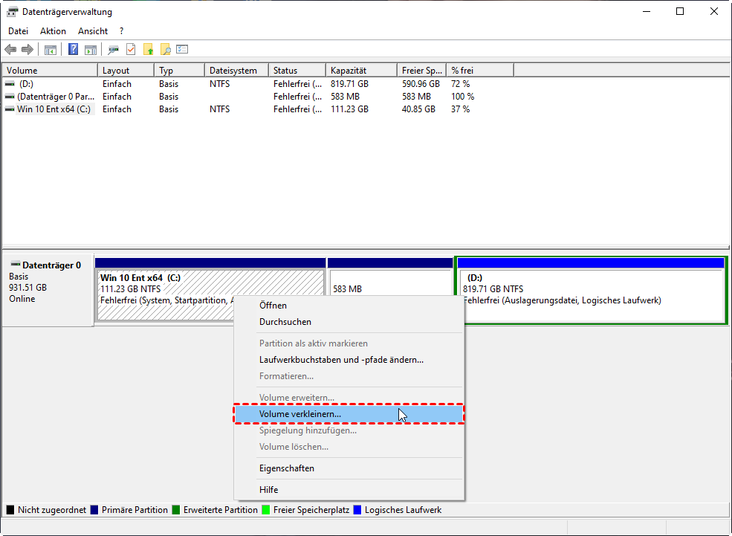732x536 pixels.
Task: Open help via blue question mark icon
Action: click(x=74, y=50)
